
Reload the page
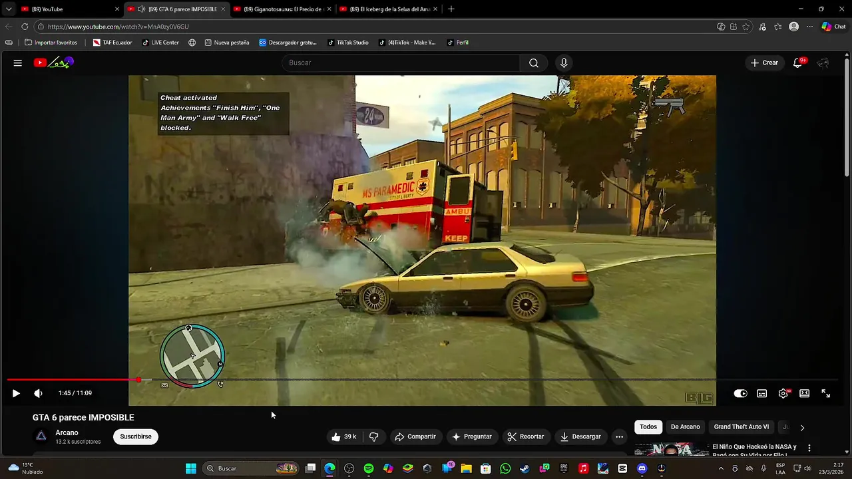[x=25, y=27]
